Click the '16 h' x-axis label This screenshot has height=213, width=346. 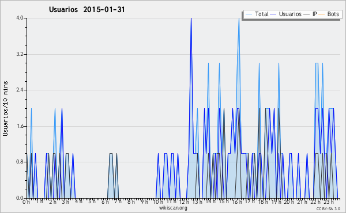(x=237, y=201)
